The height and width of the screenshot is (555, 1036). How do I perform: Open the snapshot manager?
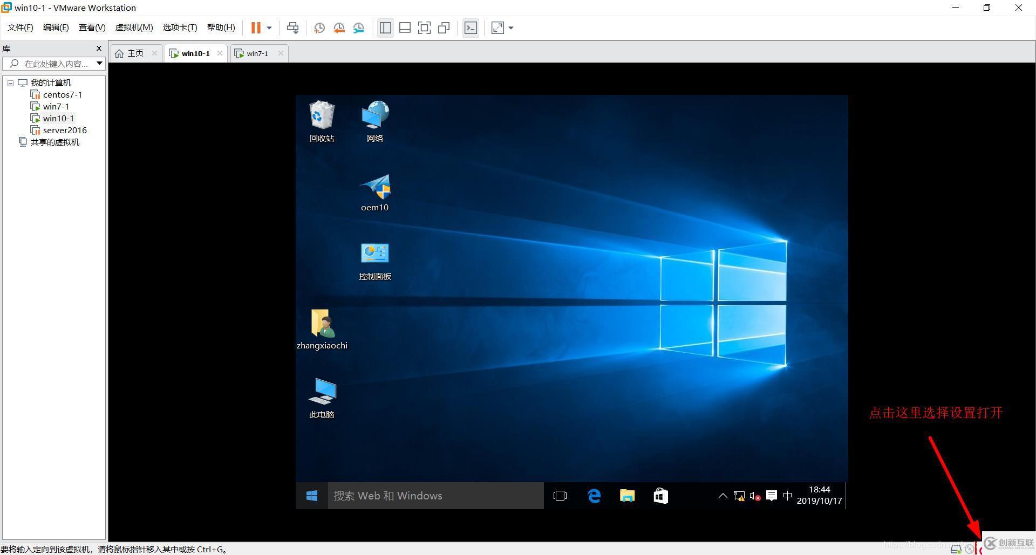point(359,28)
